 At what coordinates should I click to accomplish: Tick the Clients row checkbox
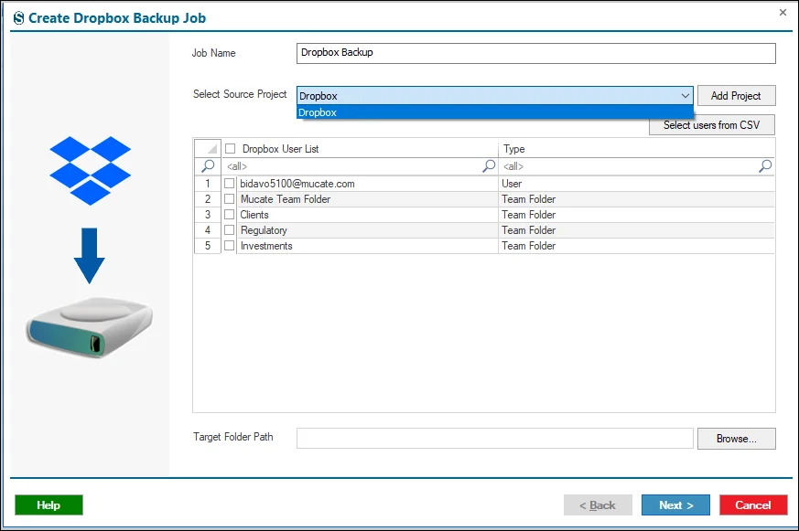(230, 215)
